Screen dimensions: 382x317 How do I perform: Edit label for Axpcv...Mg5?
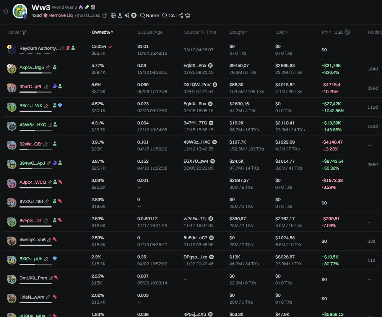pos(48,67)
